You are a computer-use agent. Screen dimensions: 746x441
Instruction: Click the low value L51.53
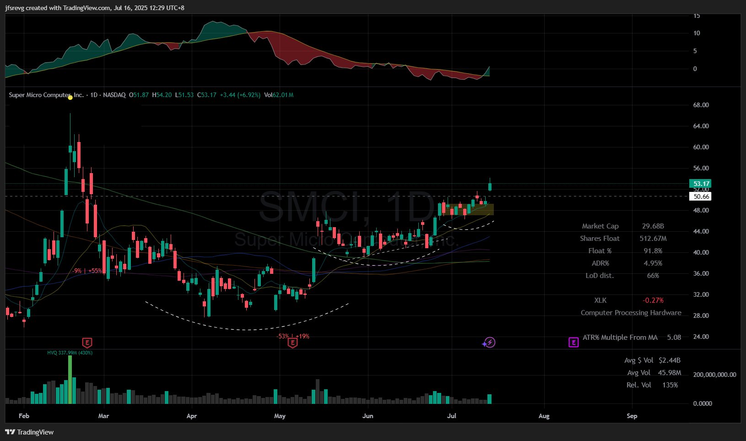pyautogui.click(x=184, y=95)
